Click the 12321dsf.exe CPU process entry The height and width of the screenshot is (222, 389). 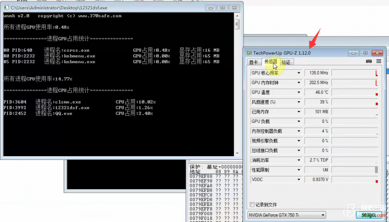click(78, 107)
